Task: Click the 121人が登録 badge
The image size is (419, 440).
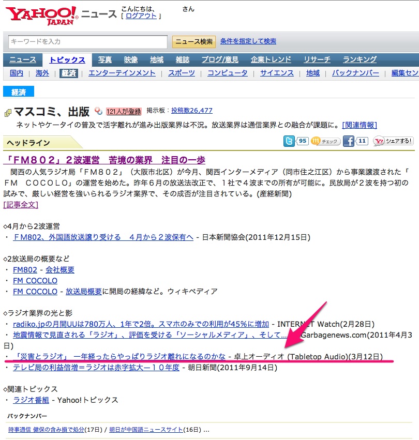Action: [124, 111]
